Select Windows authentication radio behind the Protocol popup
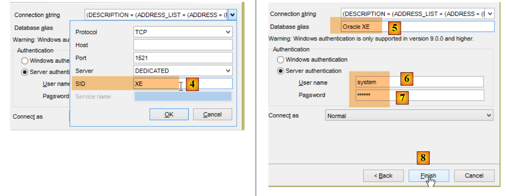Viewport: 506px width, 196px height. point(25,61)
